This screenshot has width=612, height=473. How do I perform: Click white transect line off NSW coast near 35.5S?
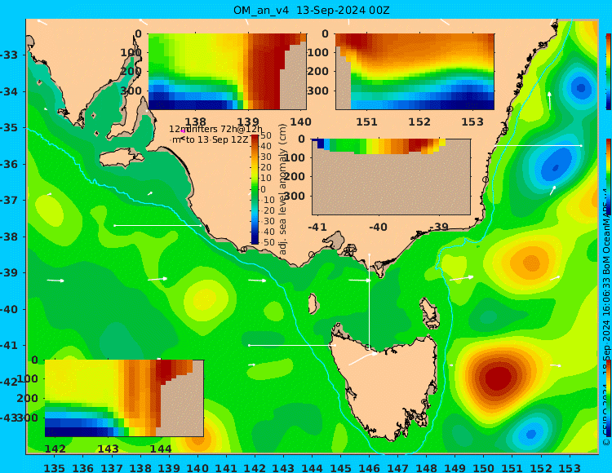(x=539, y=145)
